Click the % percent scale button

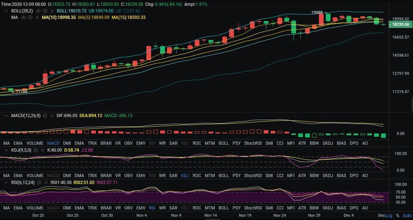click(x=397, y=216)
